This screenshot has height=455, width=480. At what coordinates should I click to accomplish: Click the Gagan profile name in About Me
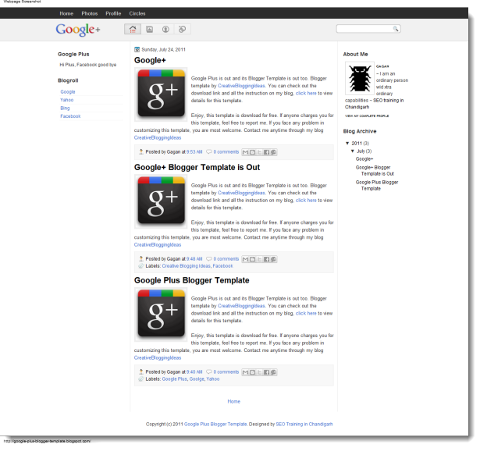tap(382, 66)
